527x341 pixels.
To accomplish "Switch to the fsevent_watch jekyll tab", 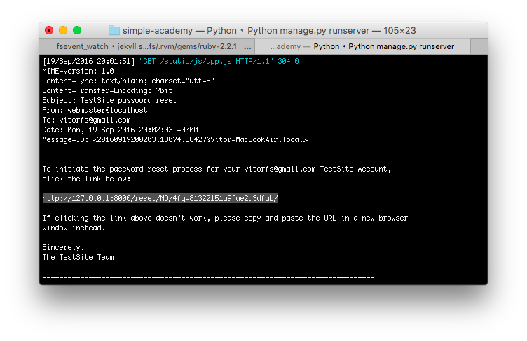I will [147, 46].
